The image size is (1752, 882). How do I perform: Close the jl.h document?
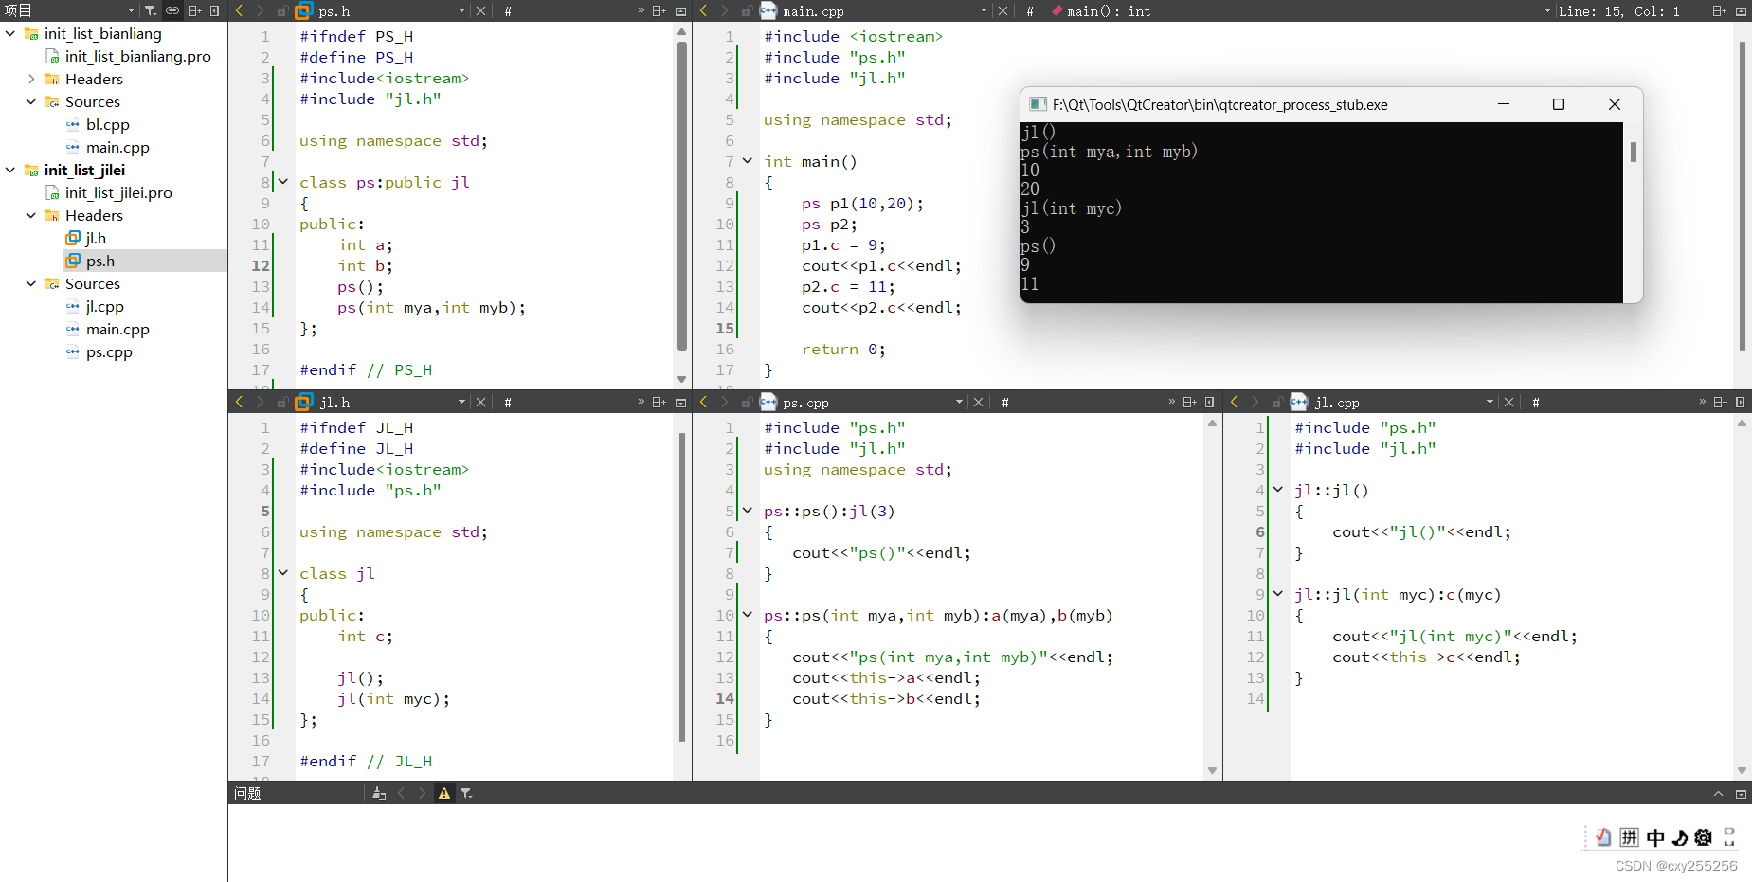(481, 402)
